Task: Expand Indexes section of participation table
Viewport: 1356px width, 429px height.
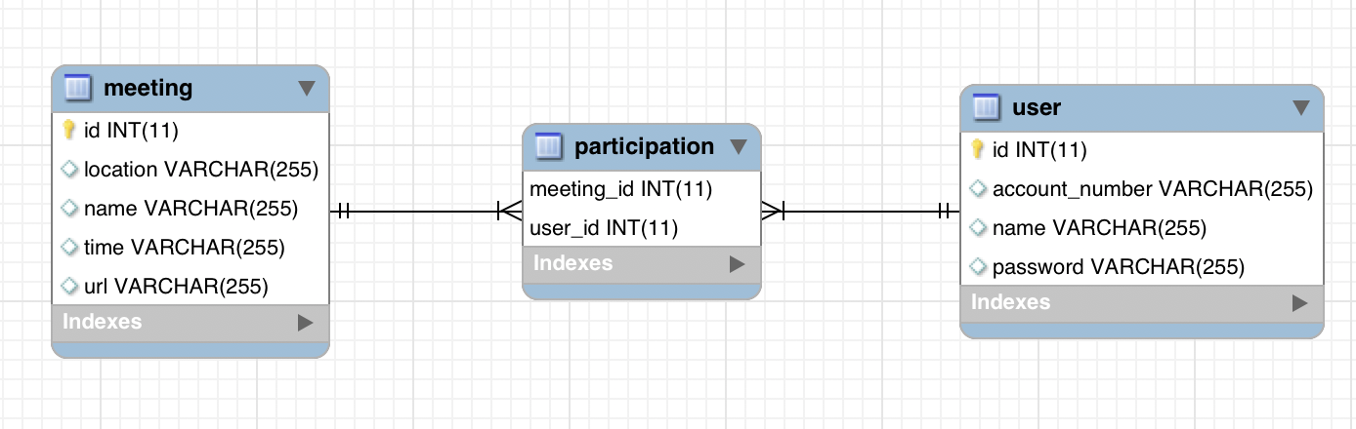Action: pos(737,263)
